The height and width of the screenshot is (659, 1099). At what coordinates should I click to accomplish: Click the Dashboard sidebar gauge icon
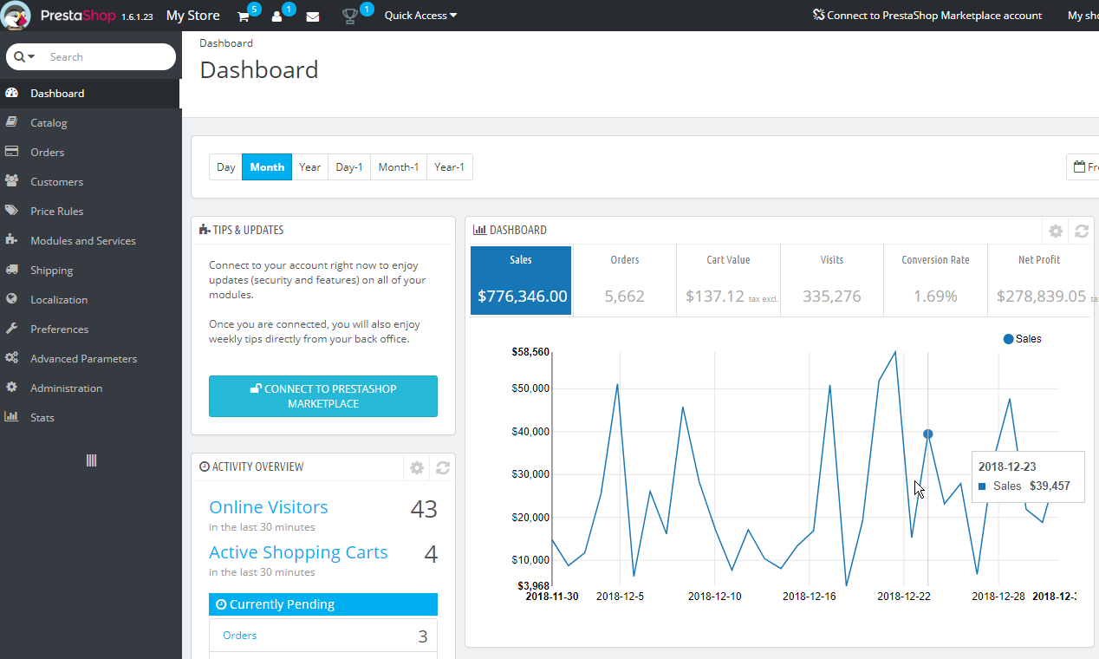(x=12, y=93)
